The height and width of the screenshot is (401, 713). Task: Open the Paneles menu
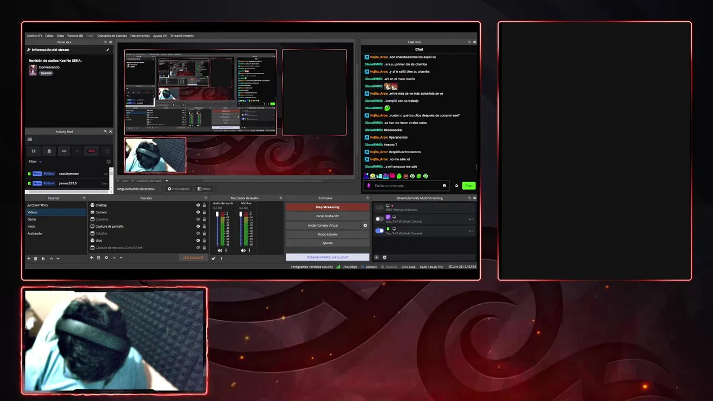point(75,36)
